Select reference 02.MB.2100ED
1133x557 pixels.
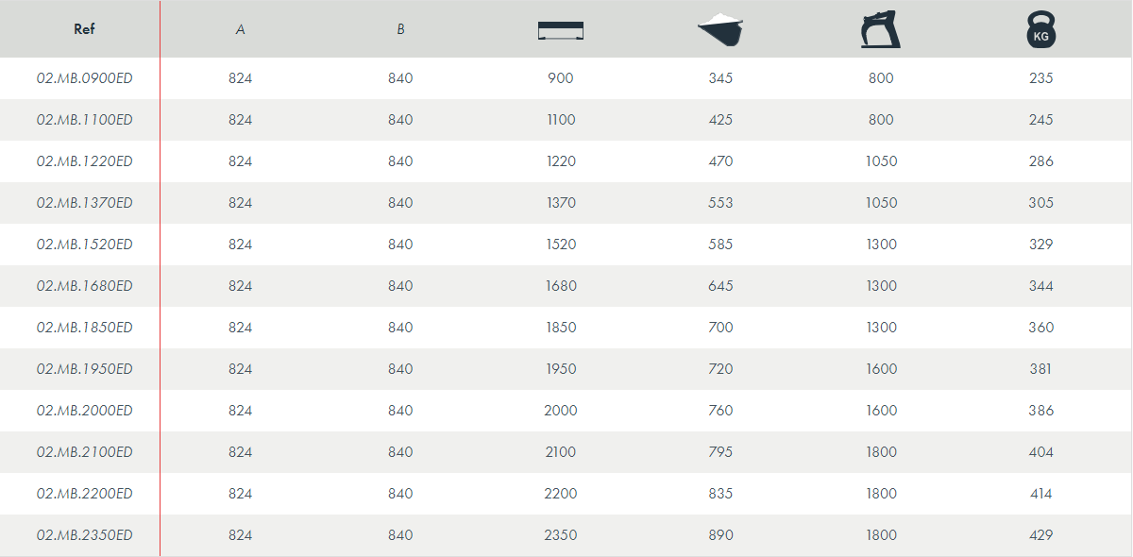(84, 452)
